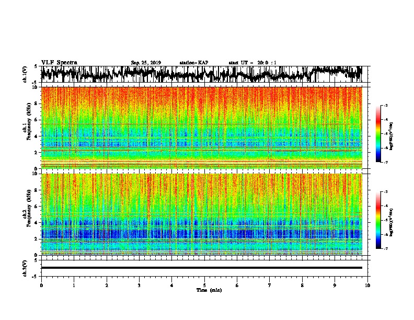Click the ch.2 spectrogram color scale bar
This screenshot has width=414, height=320.
click(x=378, y=220)
